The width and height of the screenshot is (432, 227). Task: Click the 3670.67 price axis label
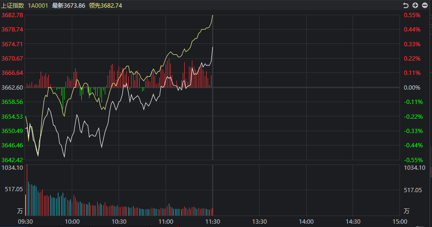[x=12, y=59]
